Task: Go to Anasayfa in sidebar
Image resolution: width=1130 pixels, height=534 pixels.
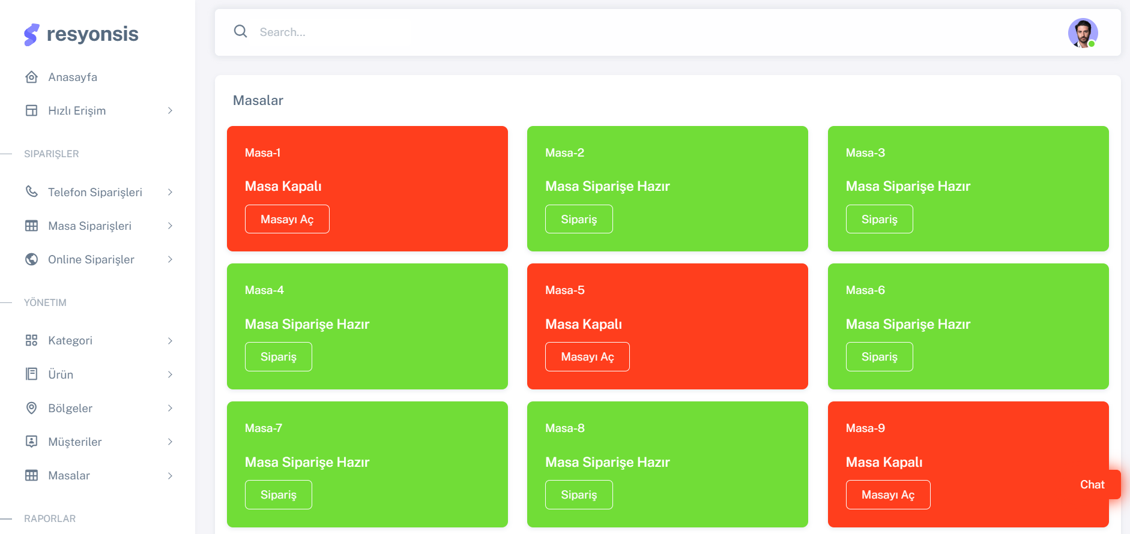Action: (98, 77)
